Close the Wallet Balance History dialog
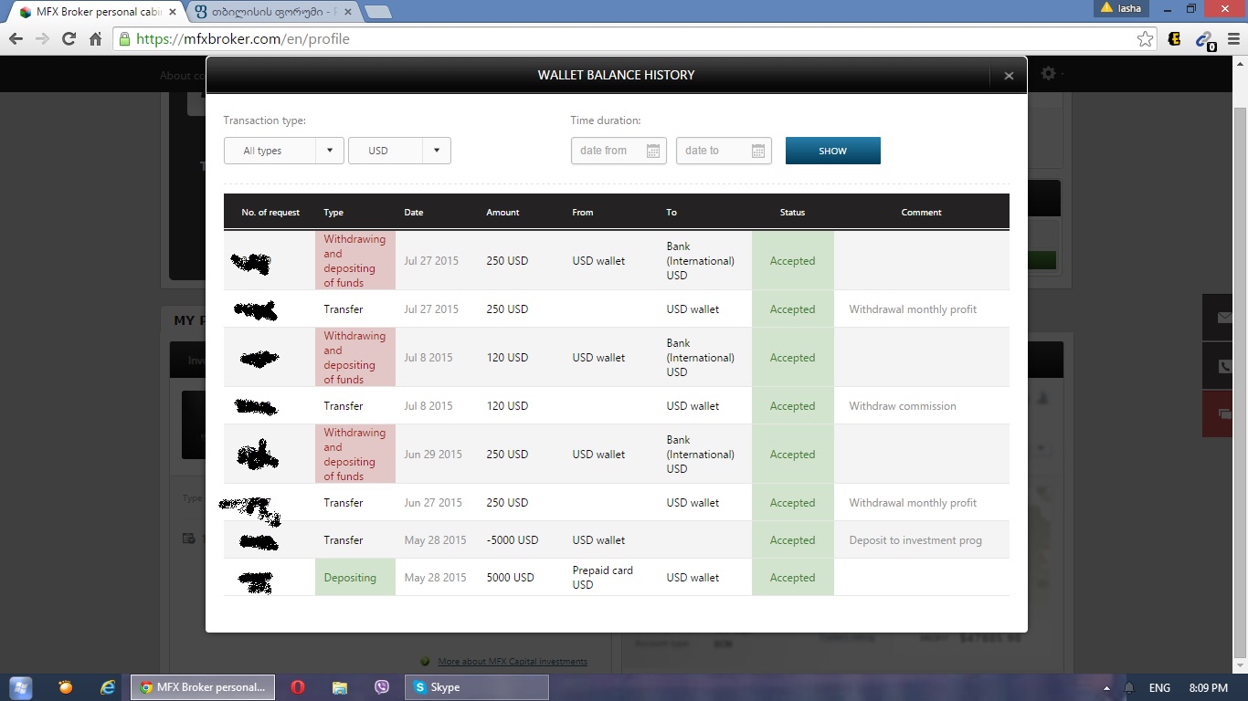This screenshot has width=1248, height=701. click(1009, 76)
